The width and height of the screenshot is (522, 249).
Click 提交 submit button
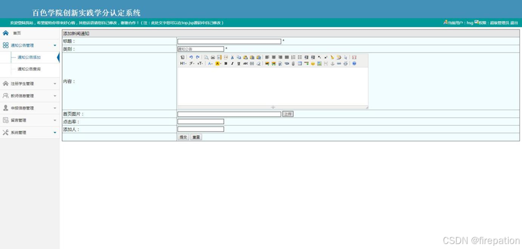[183, 137]
